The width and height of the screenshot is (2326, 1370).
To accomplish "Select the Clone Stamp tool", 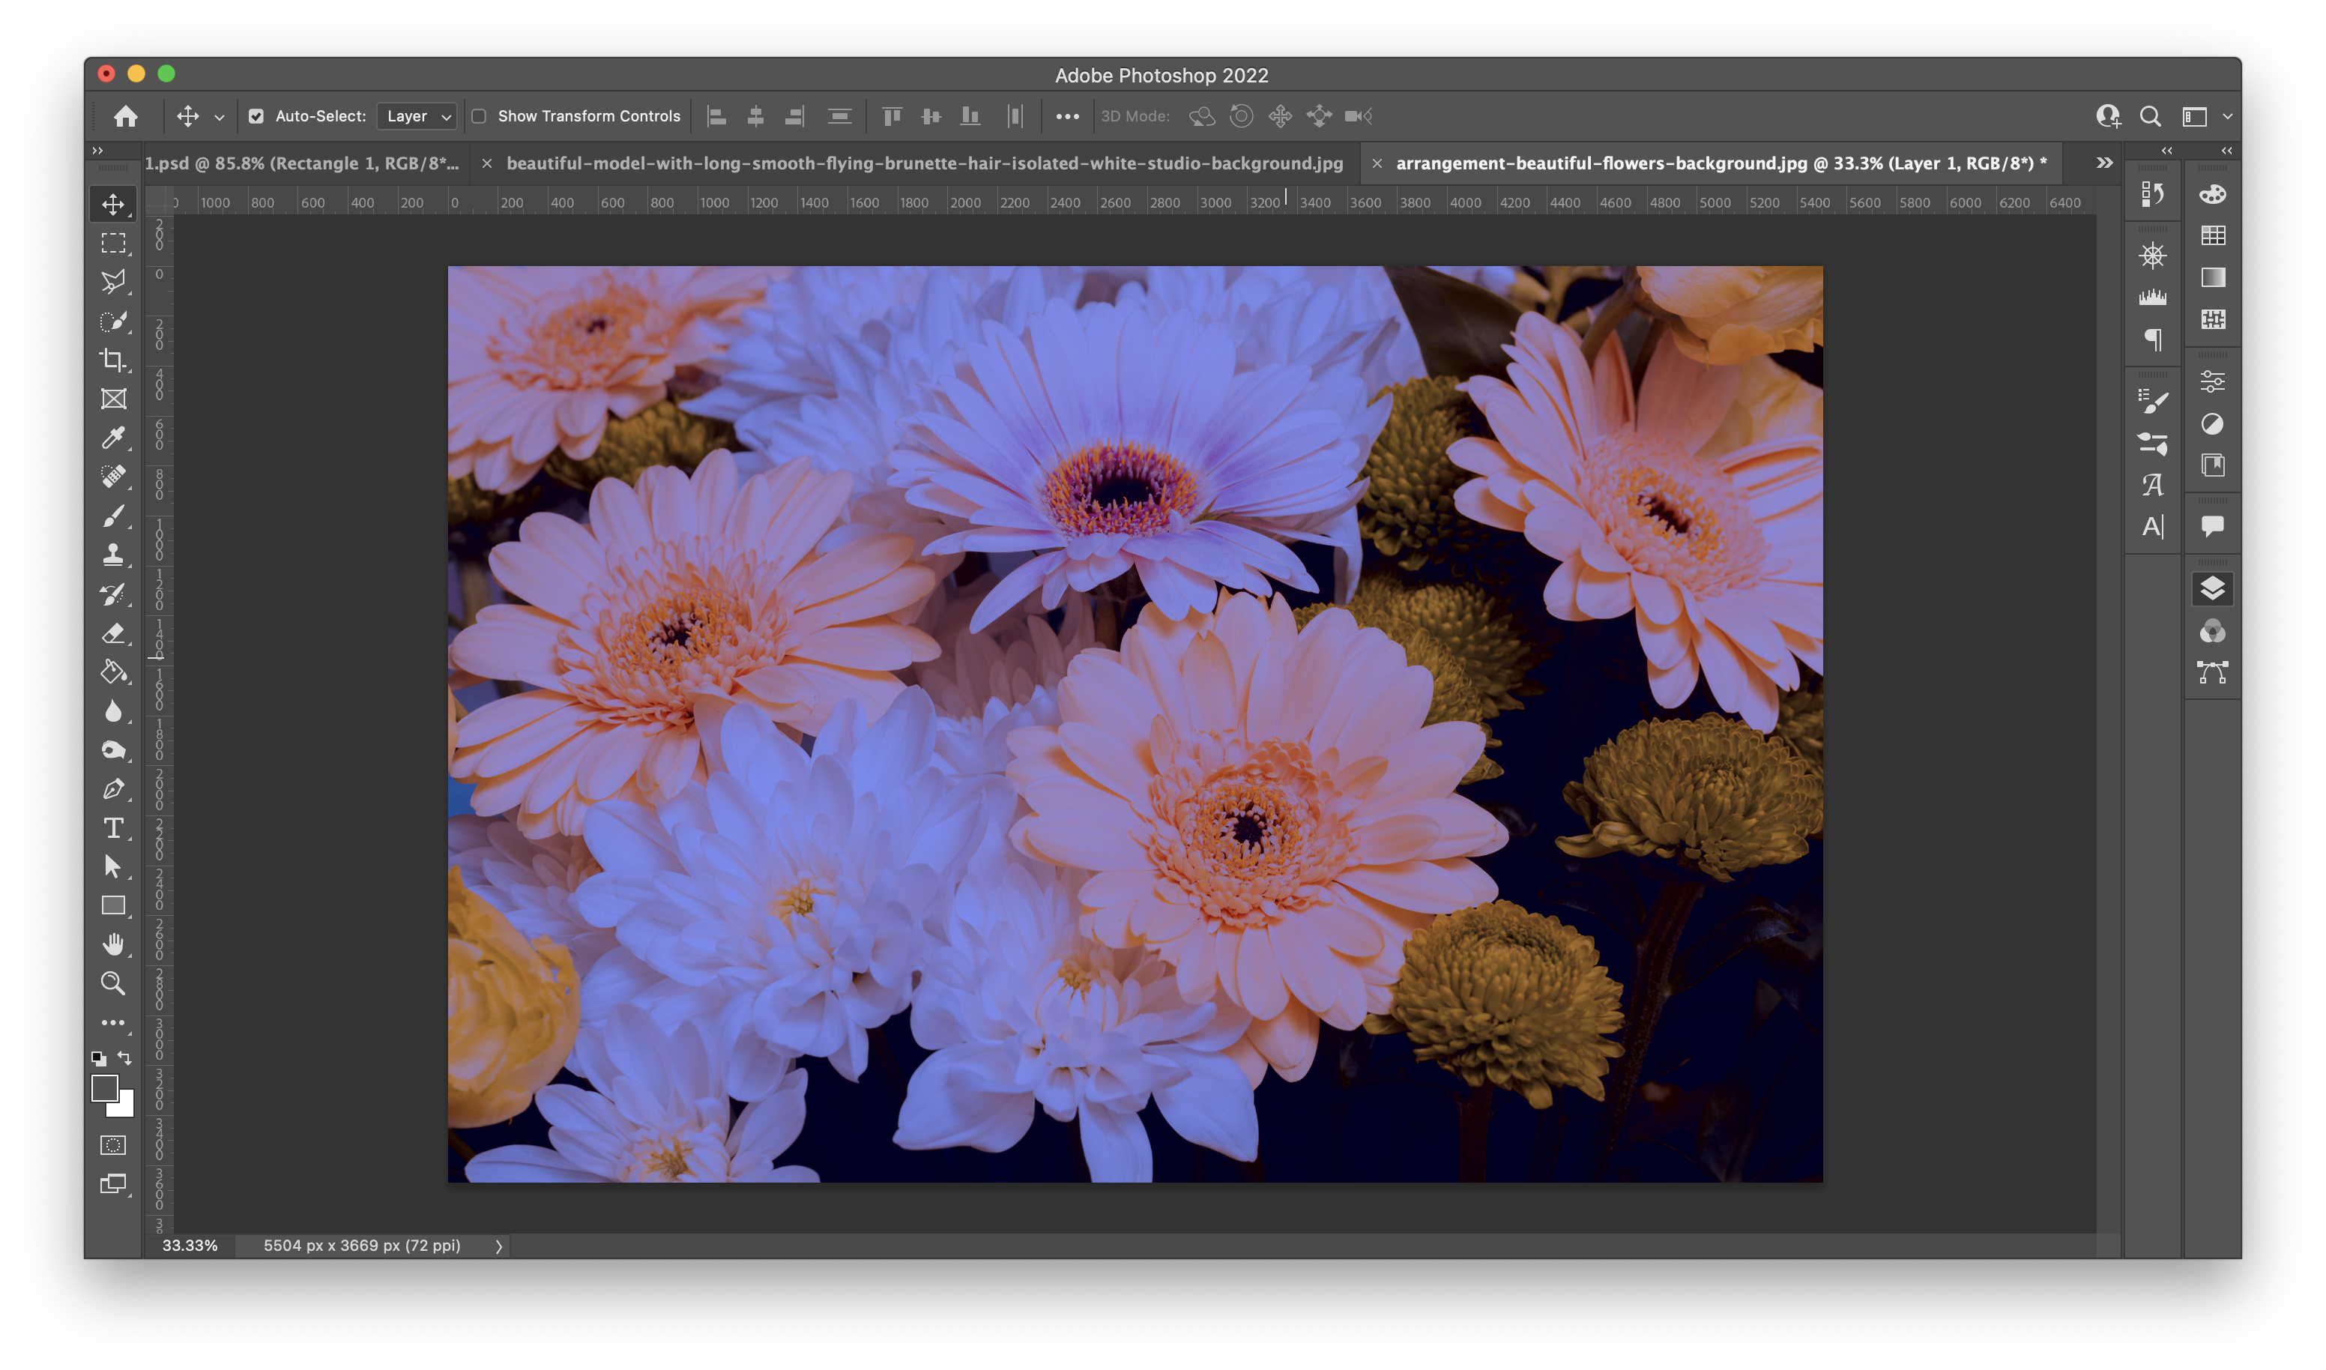I will point(112,555).
